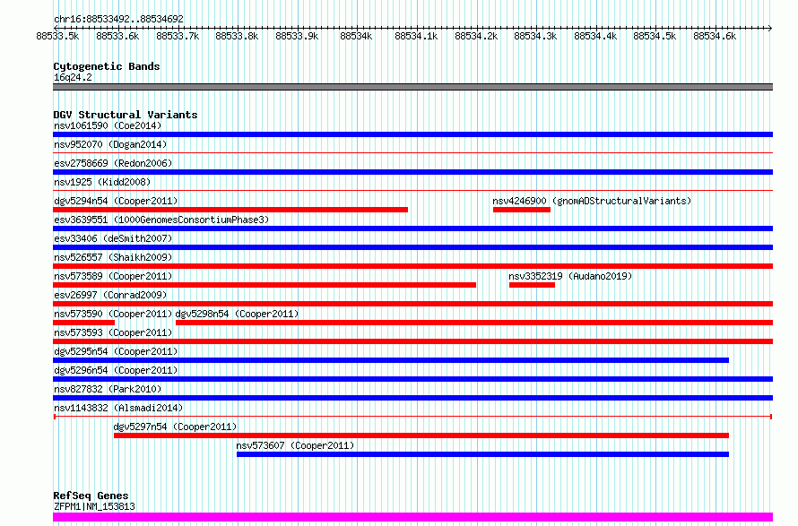Click nsv573593 (Cooper2011) variant label
The height and width of the screenshot is (526, 798).
pos(113,332)
